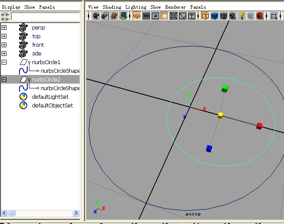Toggle the Film Gate icon
The width and height of the screenshot is (284, 224).
point(146,16)
